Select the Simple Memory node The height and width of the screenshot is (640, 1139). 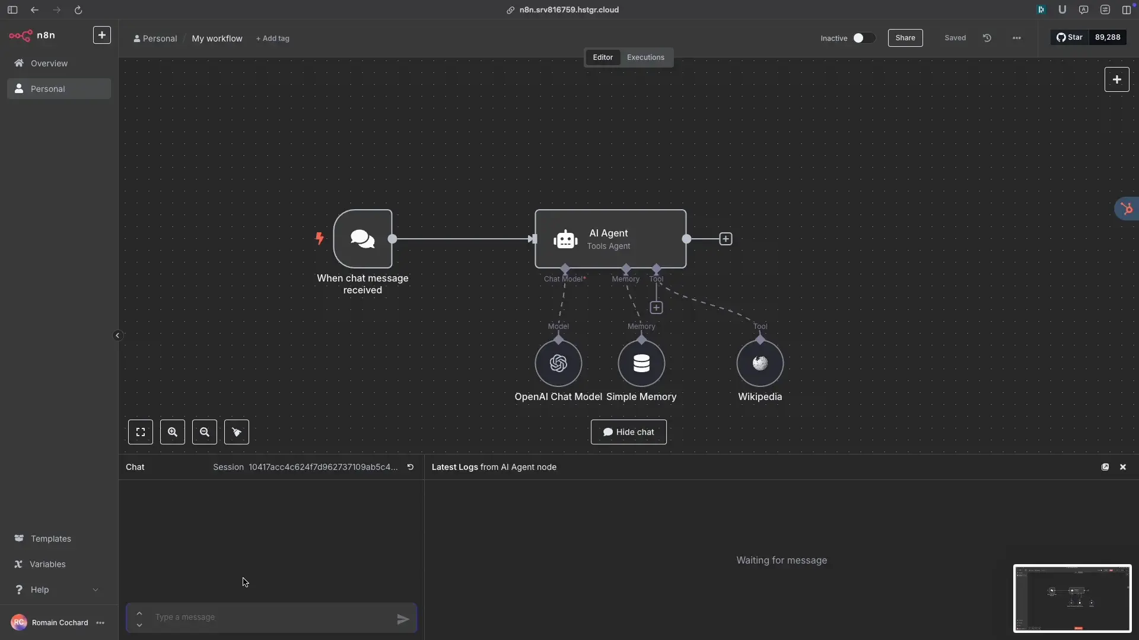[x=641, y=363]
